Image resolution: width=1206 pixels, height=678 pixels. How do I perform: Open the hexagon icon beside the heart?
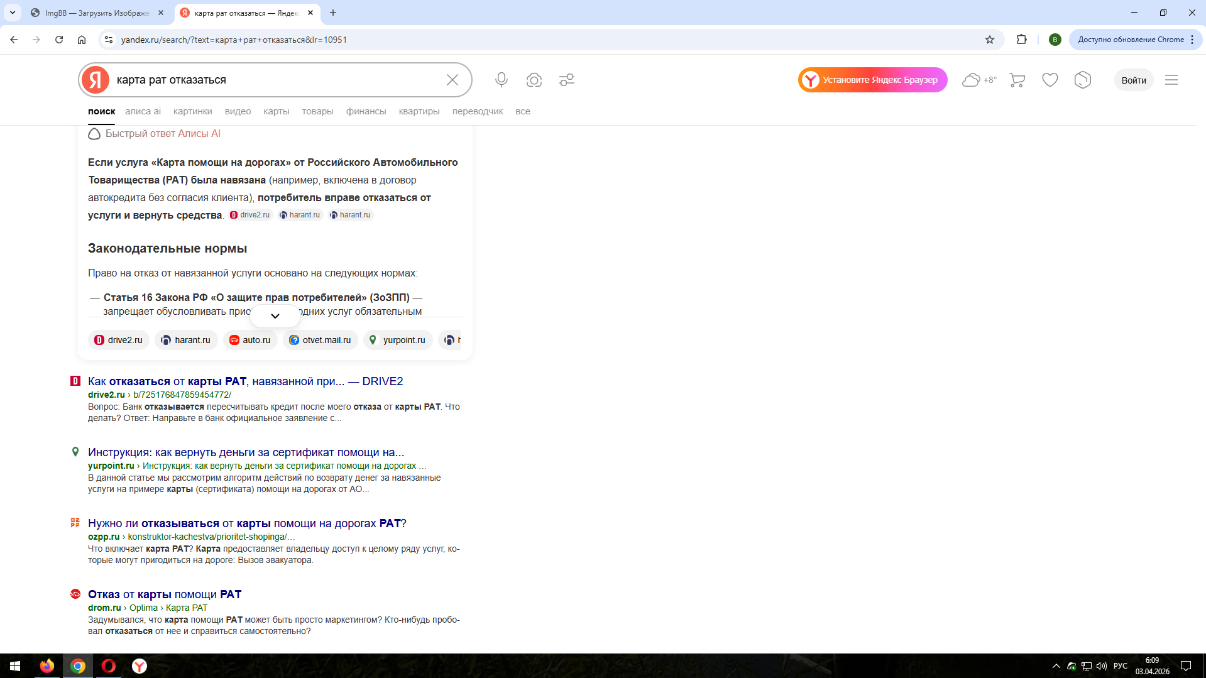click(1083, 80)
